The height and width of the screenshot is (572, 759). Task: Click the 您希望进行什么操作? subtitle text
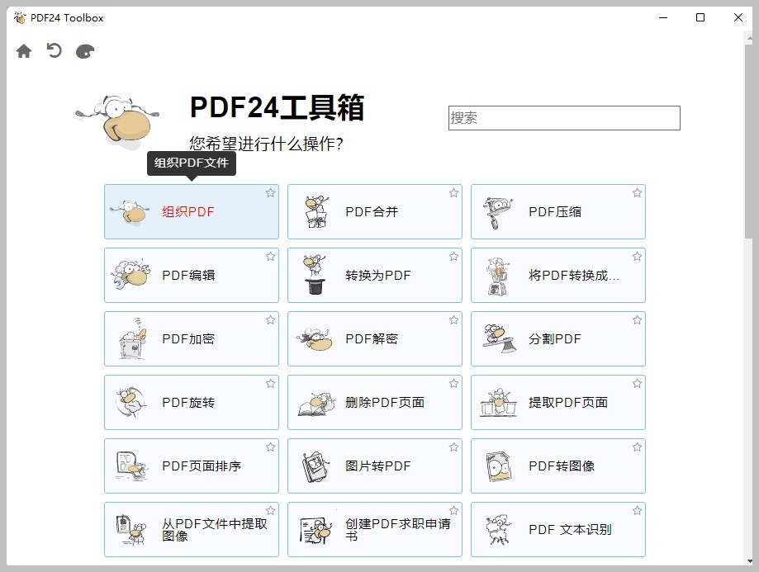point(266,144)
